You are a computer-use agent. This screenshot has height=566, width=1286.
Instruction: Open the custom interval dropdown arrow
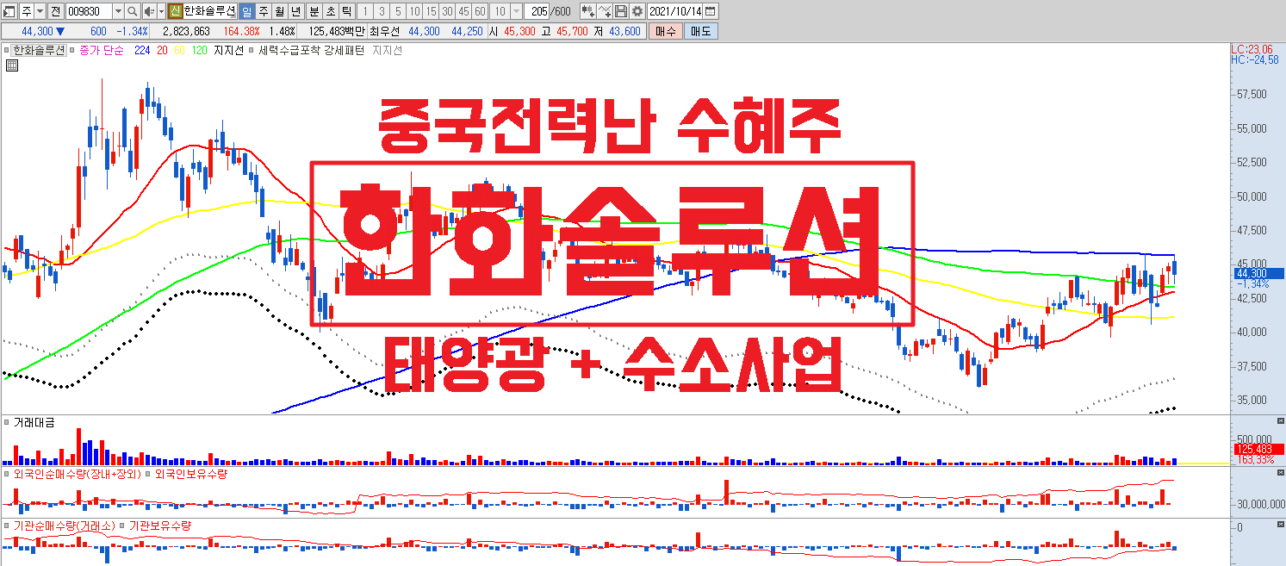pyautogui.click(x=516, y=11)
